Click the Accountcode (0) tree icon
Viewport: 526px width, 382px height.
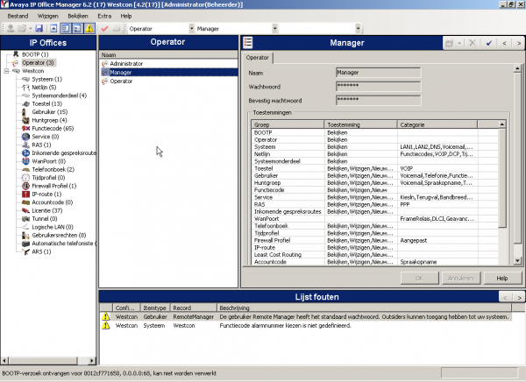point(25,202)
